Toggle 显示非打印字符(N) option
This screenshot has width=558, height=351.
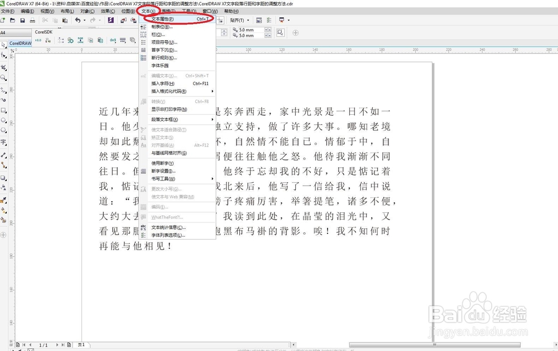[x=178, y=109]
